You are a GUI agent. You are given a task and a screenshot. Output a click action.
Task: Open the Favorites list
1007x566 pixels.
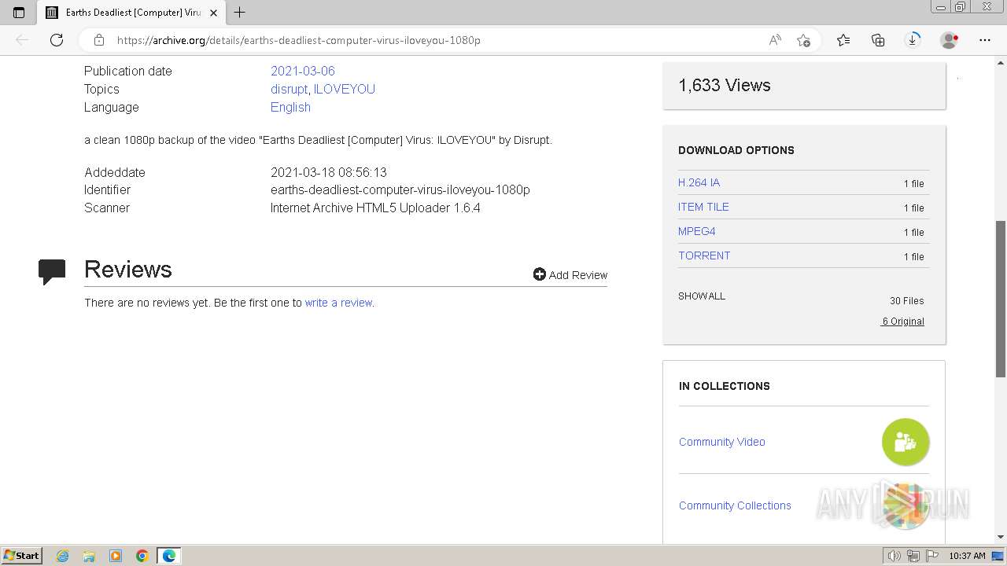coord(843,40)
